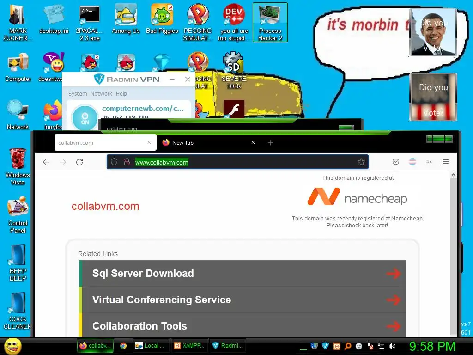Select the Process Hacker 2 desktop icon
This screenshot has height=355, width=473.
[270, 23]
